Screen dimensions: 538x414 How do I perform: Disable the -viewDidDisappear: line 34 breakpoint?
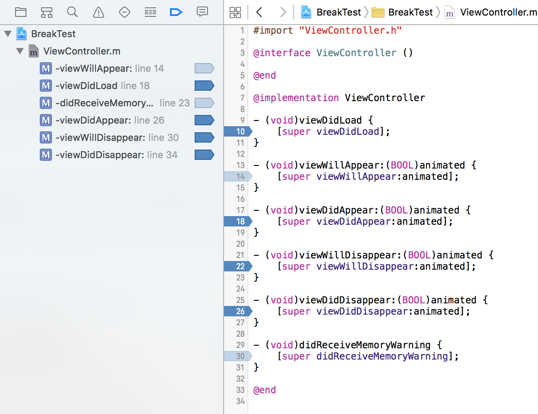pos(204,155)
